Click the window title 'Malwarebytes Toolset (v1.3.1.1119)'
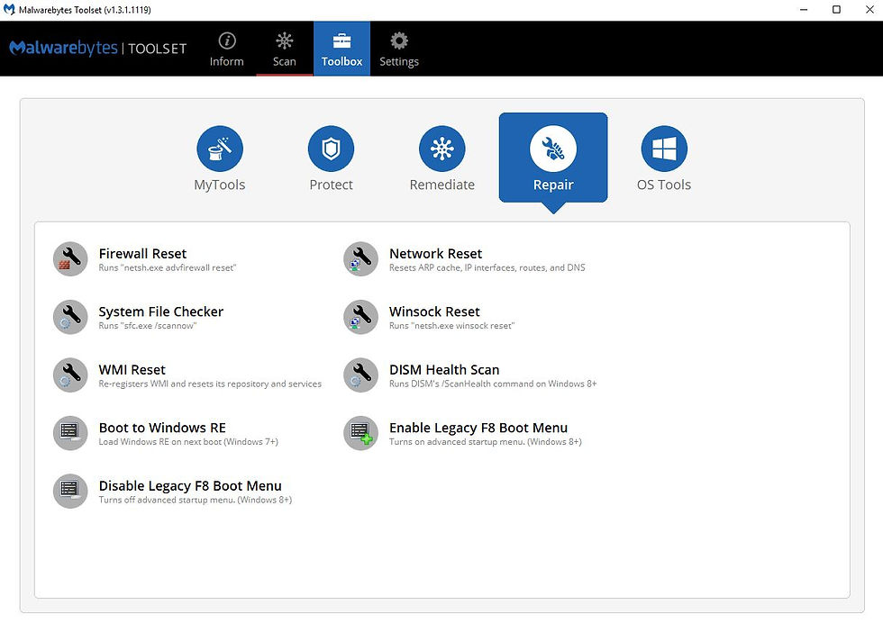Image resolution: width=883 pixels, height=632 pixels. [85, 10]
